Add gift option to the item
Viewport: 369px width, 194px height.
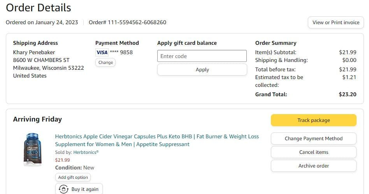pos(73,177)
